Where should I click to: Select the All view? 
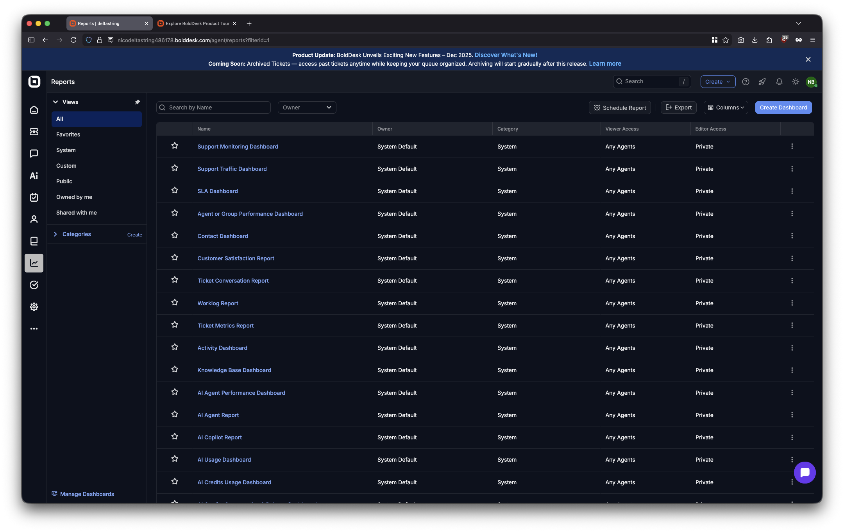point(97,119)
